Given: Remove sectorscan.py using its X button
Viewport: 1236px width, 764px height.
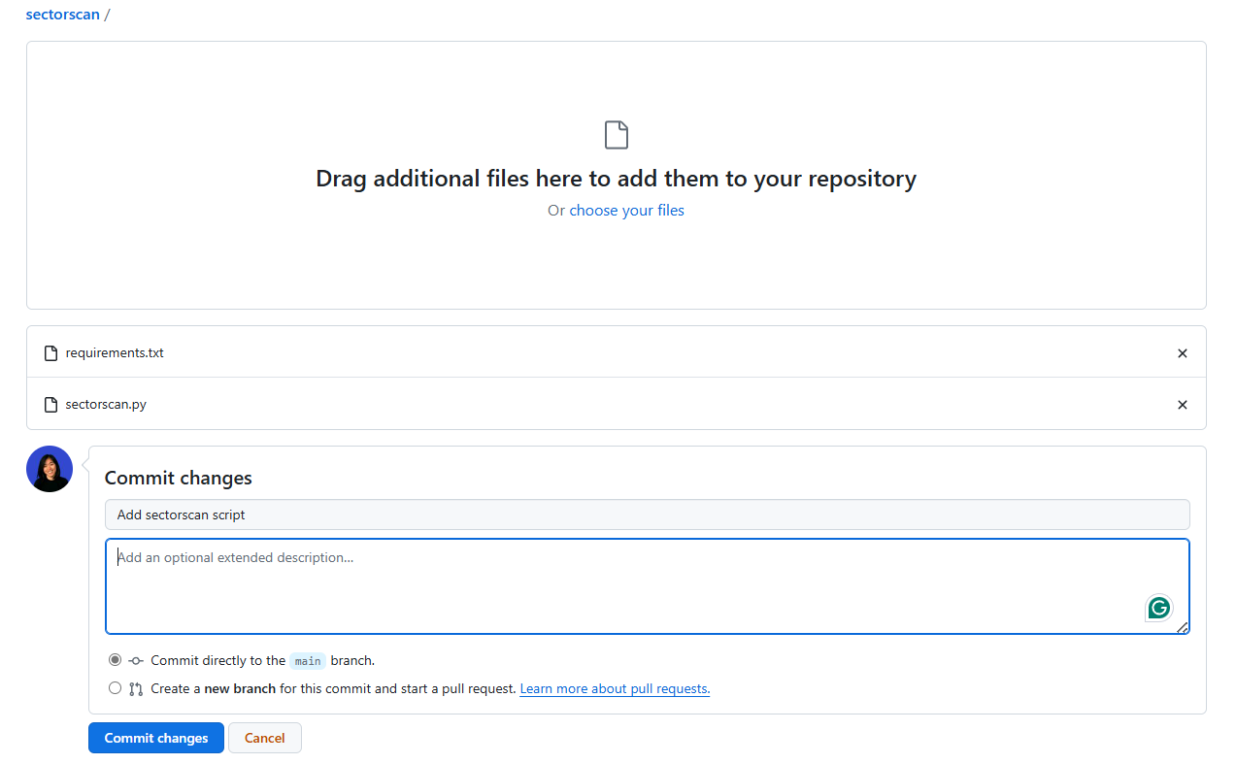Looking at the screenshot, I should (x=1182, y=404).
